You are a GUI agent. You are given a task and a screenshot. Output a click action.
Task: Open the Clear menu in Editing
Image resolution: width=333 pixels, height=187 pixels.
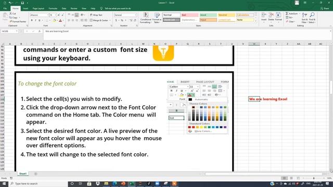290,21
